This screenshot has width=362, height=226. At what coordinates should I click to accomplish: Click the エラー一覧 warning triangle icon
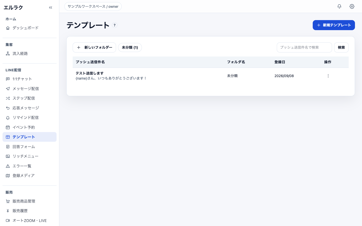point(8,166)
